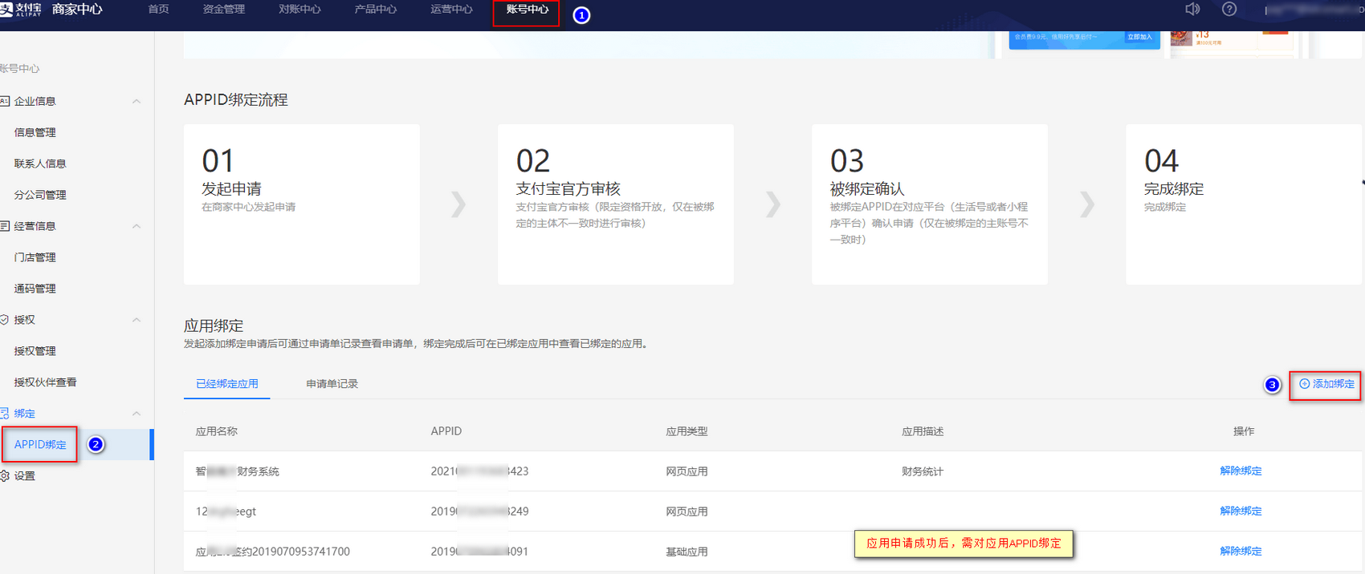
Task: Click the 企业信息 sidebar icon
Action: (x=5, y=101)
